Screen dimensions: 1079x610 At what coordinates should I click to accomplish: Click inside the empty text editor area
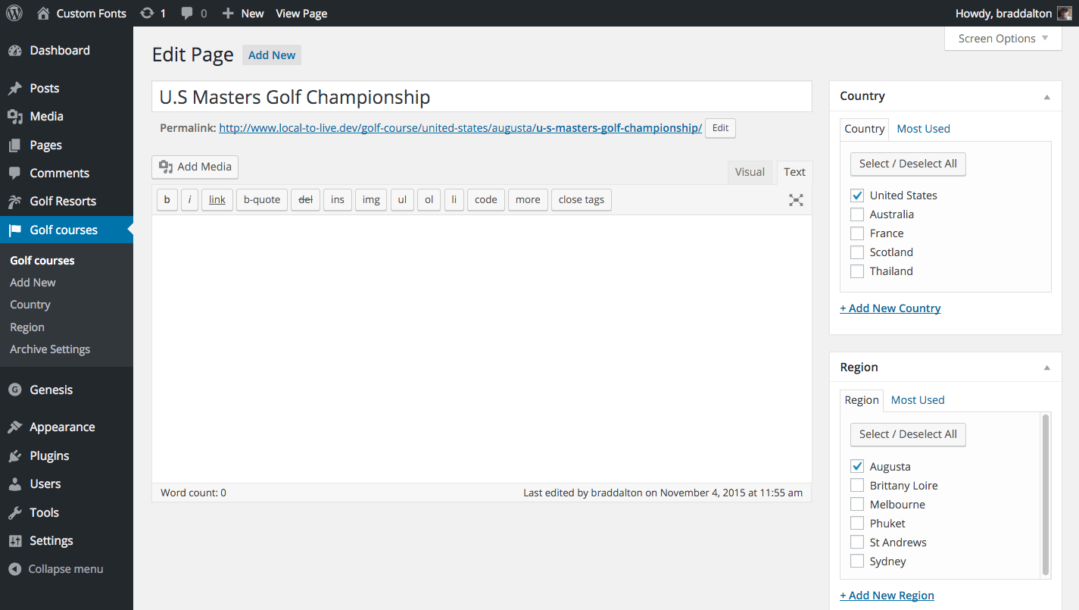482,349
